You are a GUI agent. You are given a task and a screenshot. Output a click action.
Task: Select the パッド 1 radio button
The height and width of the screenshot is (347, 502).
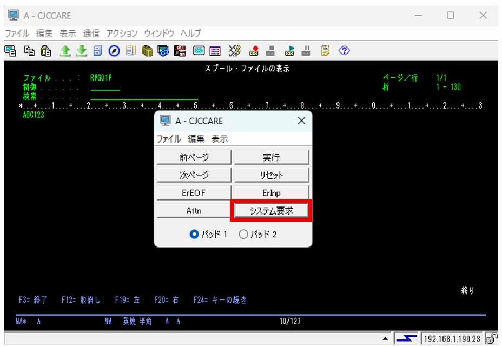[x=194, y=235]
